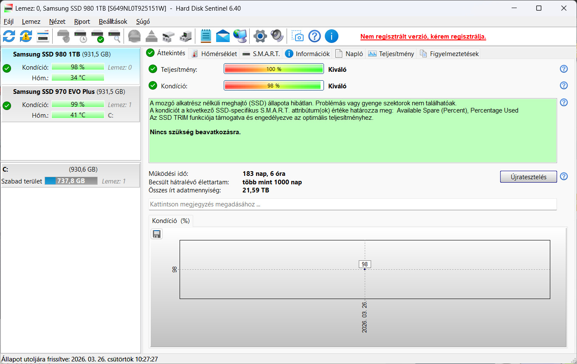
Task: Click the loudspeaker sound icon
Action: pyautogui.click(x=277, y=36)
